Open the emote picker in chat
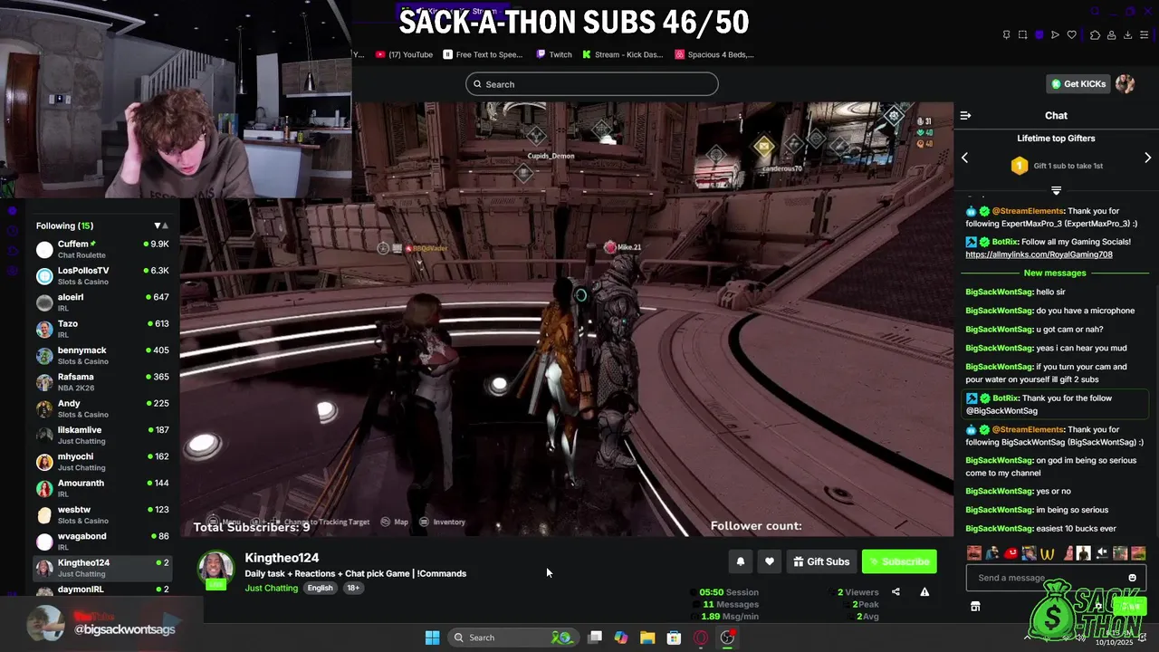The height and width of the screenshot is (652, 1159). 1132,578
